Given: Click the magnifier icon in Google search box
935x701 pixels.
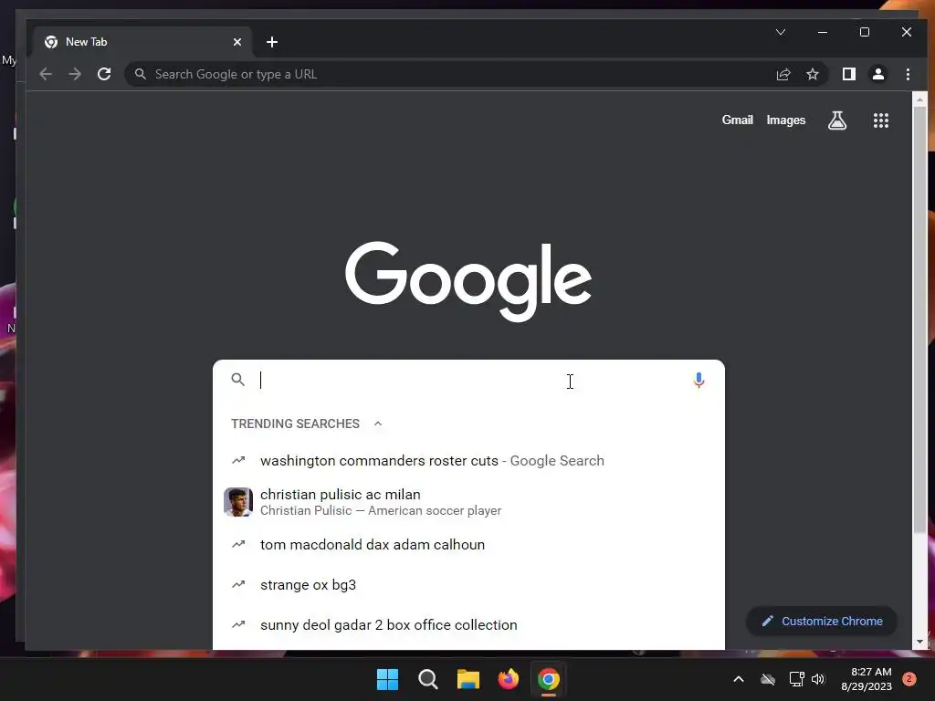Looking at the screenshot, I should (x=238, y=380).
